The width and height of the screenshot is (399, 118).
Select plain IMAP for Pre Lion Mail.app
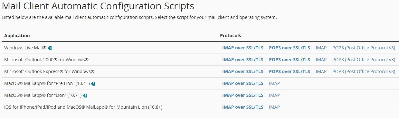[274, 83]
